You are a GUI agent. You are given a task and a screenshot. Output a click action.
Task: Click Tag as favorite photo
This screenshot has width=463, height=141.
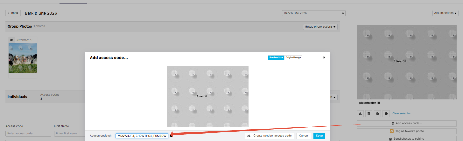point(407,131)
